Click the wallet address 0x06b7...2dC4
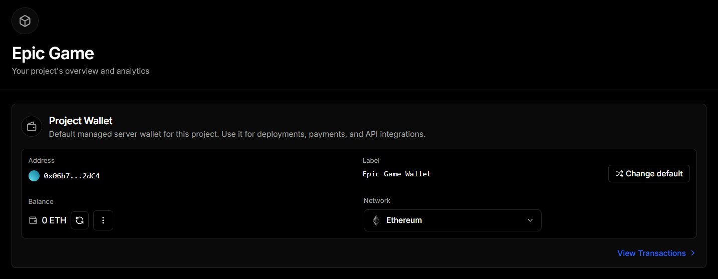This screenshot has width=718, height=279. [72, 176]
